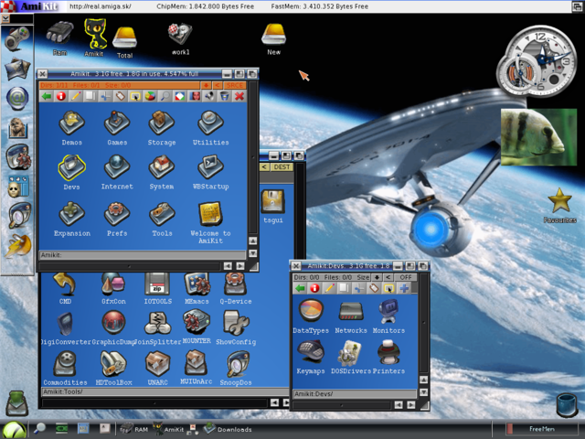Click the gamepad icon in the left dock

point(17,38)
